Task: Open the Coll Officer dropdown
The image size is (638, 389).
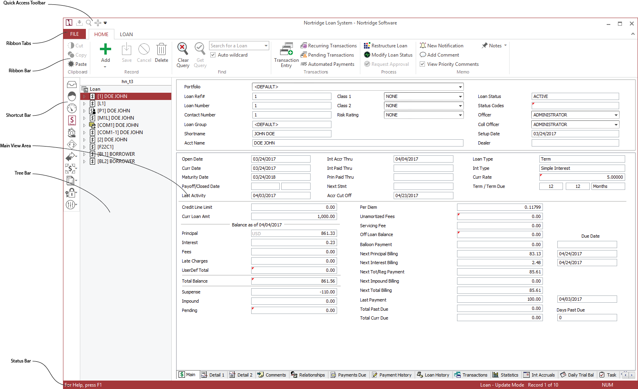Action: (x=616, y=125)
